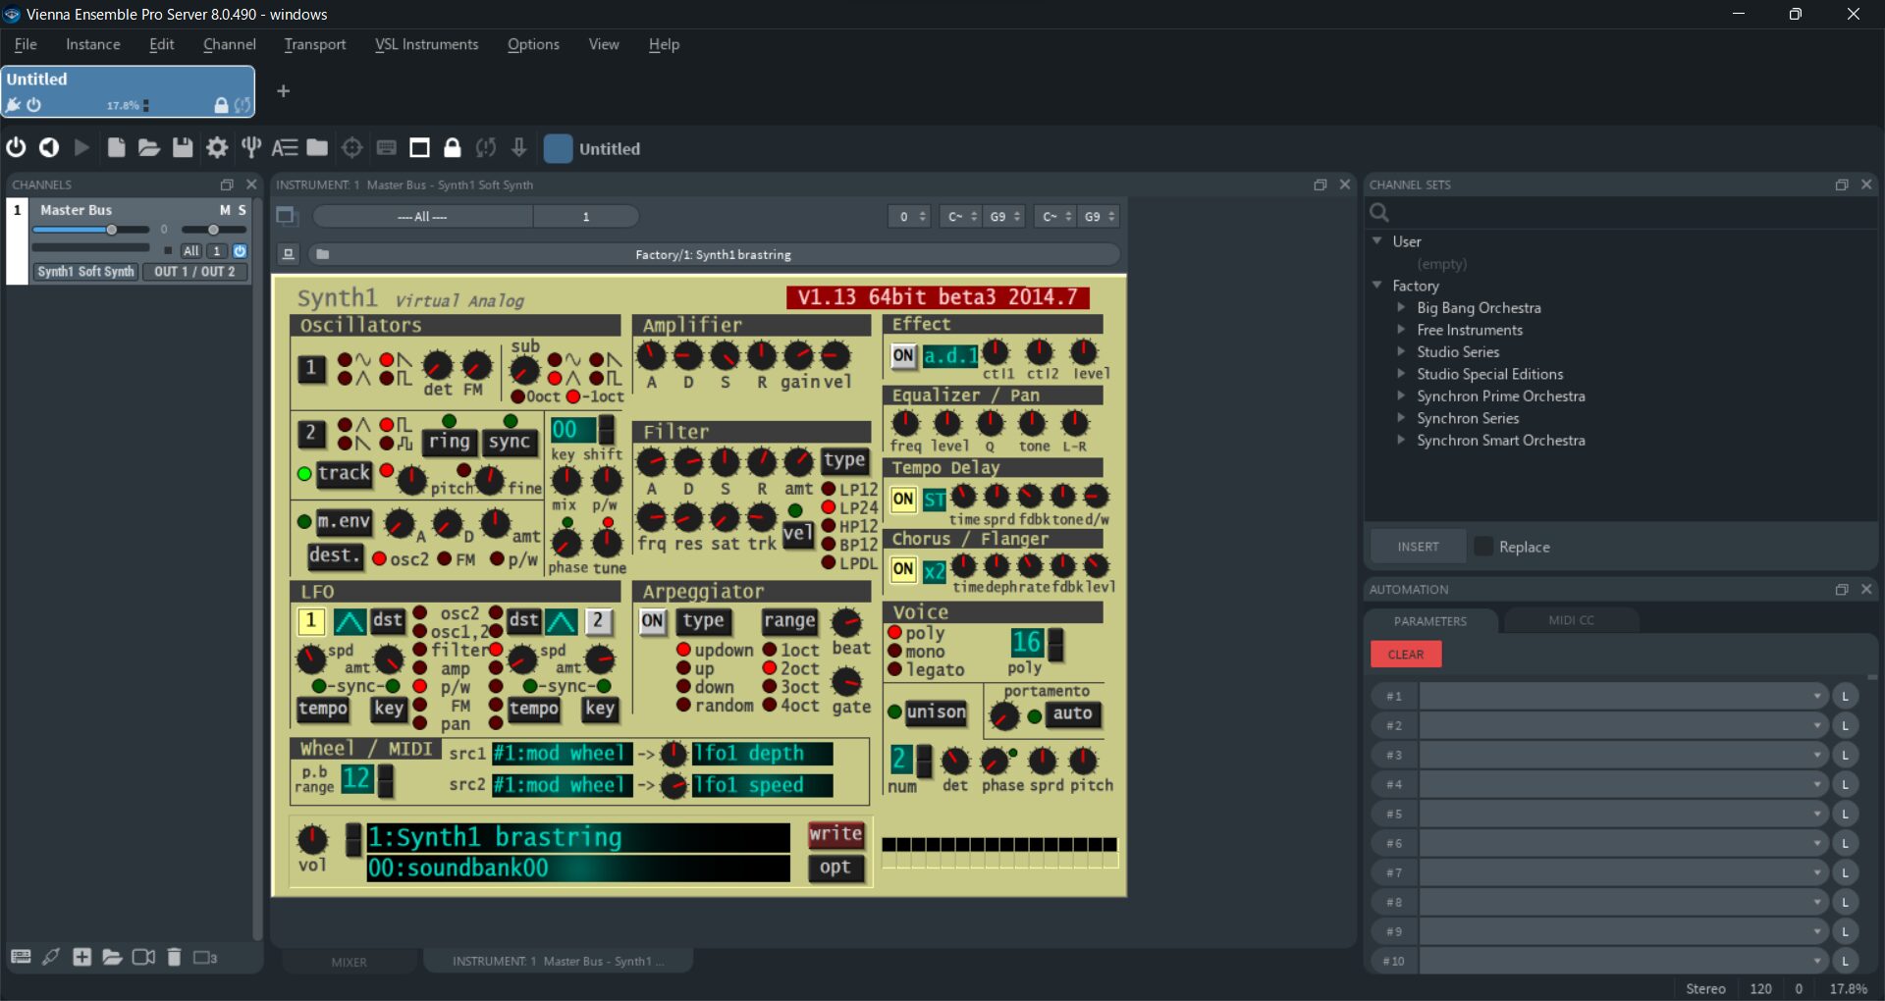The width and height of the screenshot is (1885, 1001).
Task: Click the Channel Sets search field
Action: (x=1620, y=213)
